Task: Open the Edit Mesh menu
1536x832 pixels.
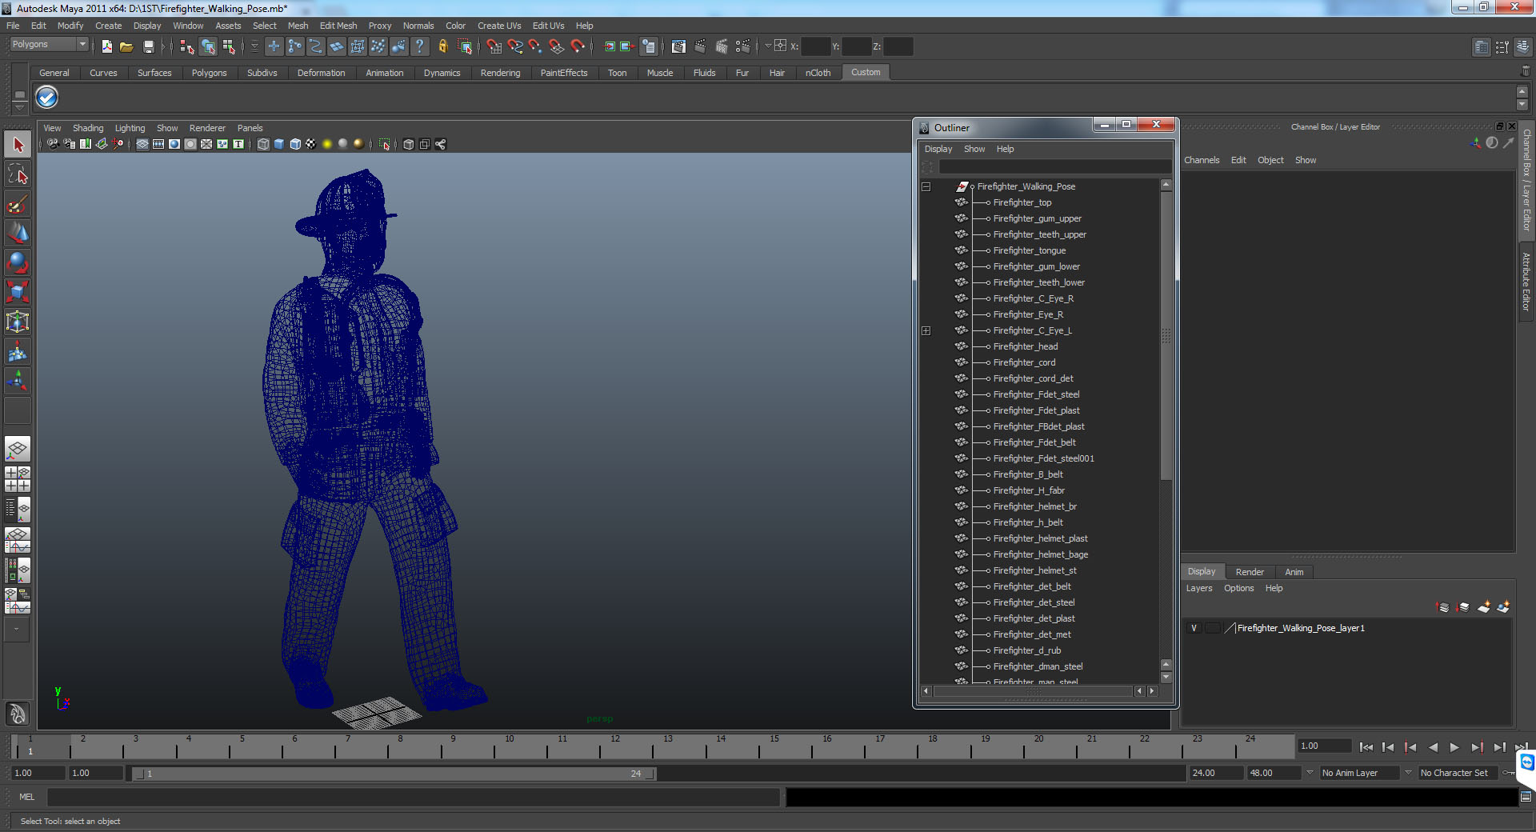Action: point(338,26)
